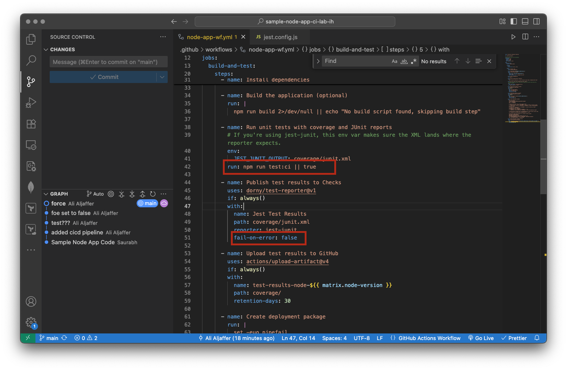The width and height of the screenshot is (567, 370).
Task: Expand the Commit button dropdown arrow
Action: pos(162,77)
